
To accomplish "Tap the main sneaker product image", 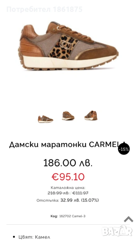I will (x=68, y=46).
